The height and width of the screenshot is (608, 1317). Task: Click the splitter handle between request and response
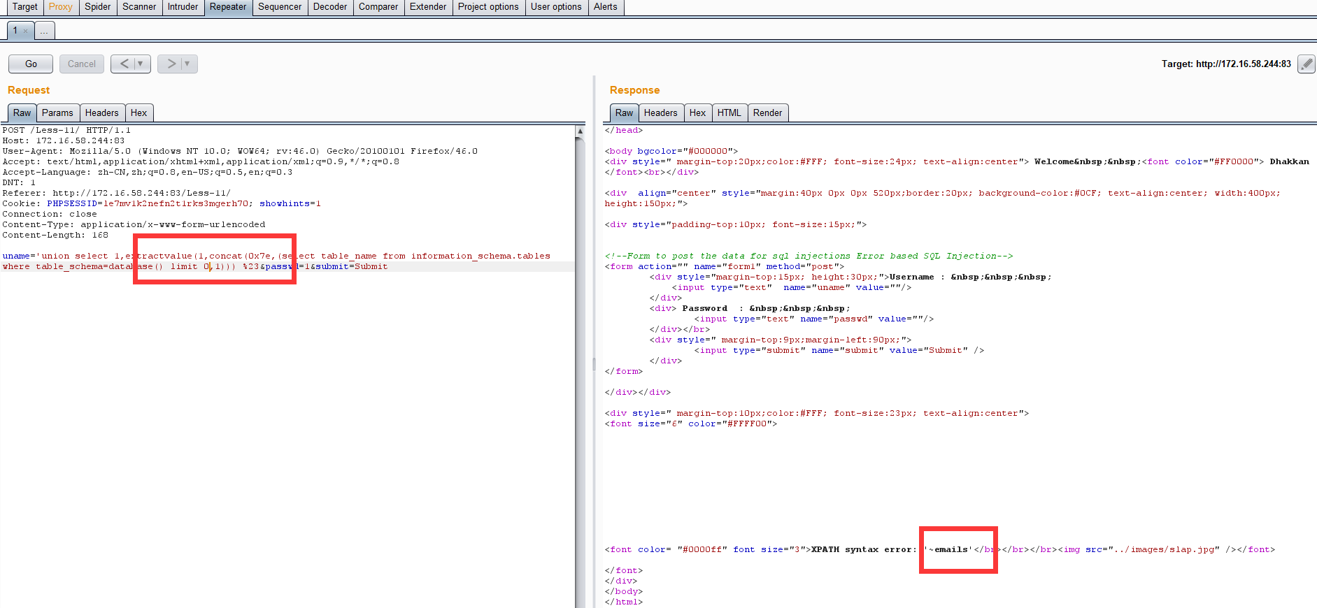(x=594, y=363)
